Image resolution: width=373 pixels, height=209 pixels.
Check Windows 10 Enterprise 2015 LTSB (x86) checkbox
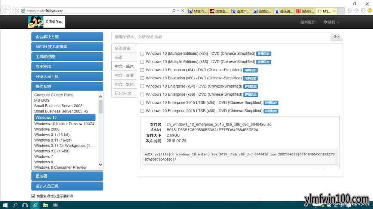click(x=142, y=111)
